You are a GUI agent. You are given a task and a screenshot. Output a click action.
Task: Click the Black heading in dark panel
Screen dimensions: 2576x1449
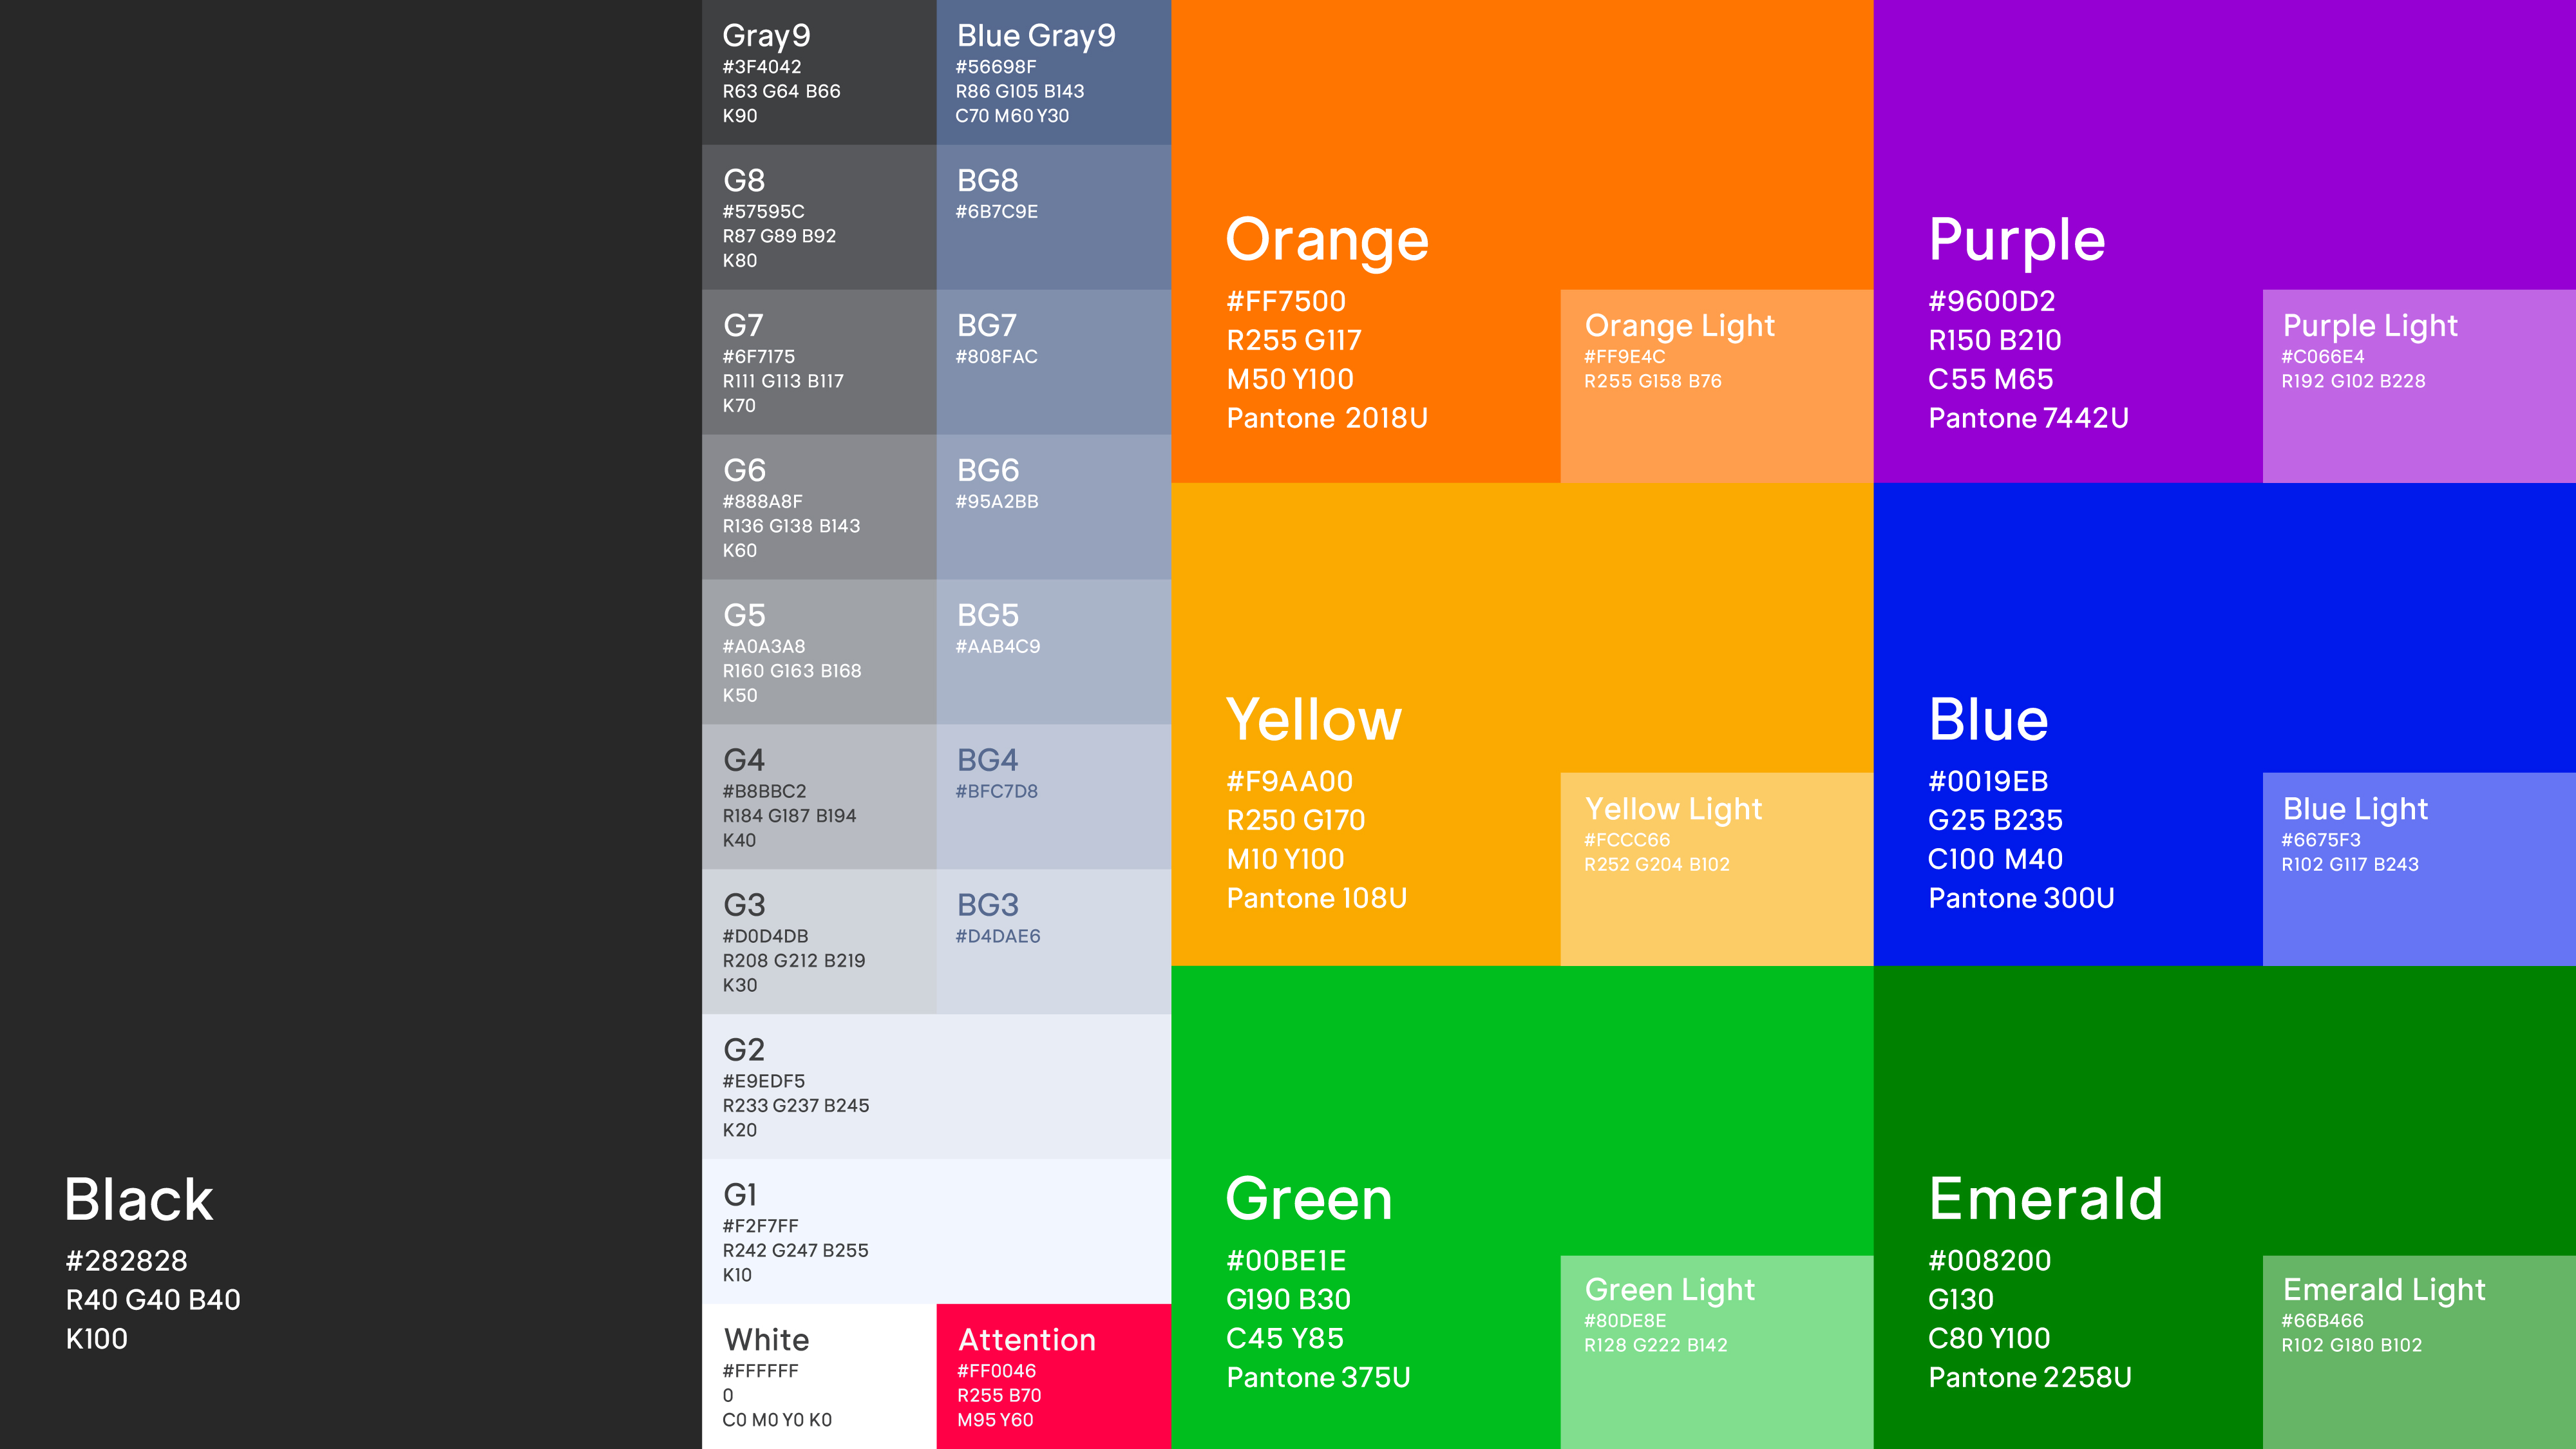[x=139, y=1199]
